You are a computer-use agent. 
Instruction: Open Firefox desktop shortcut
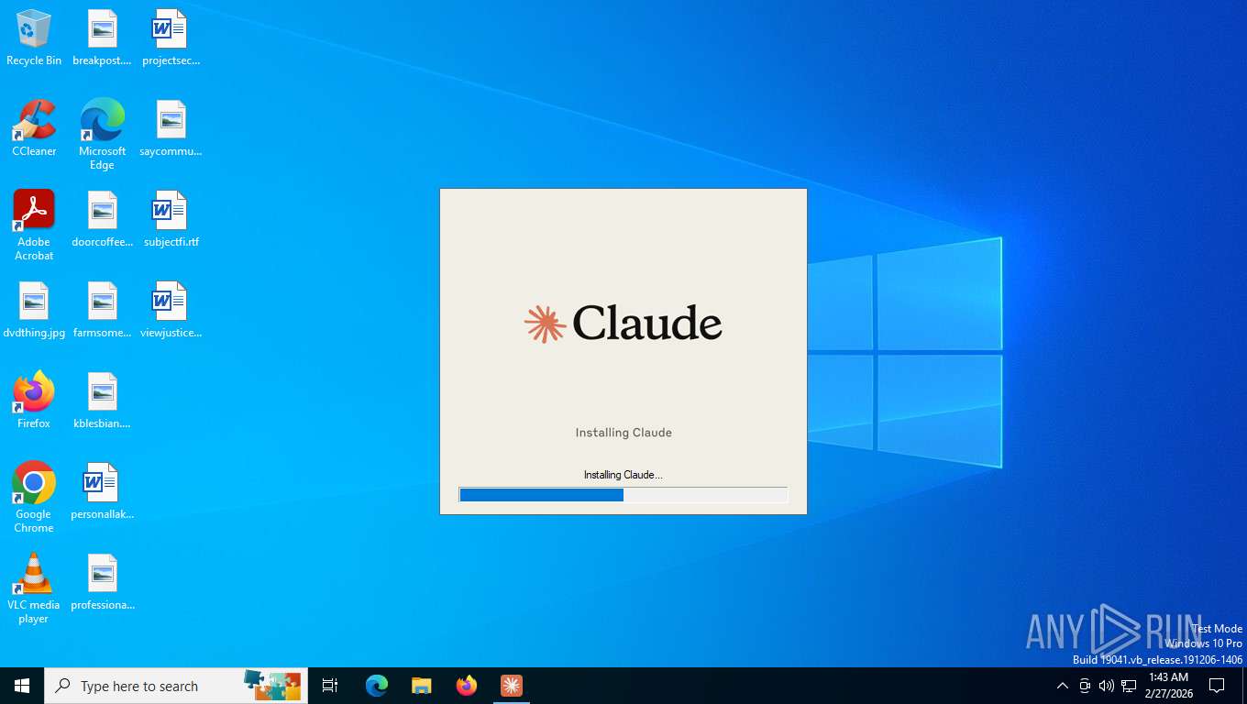point(34,401)
